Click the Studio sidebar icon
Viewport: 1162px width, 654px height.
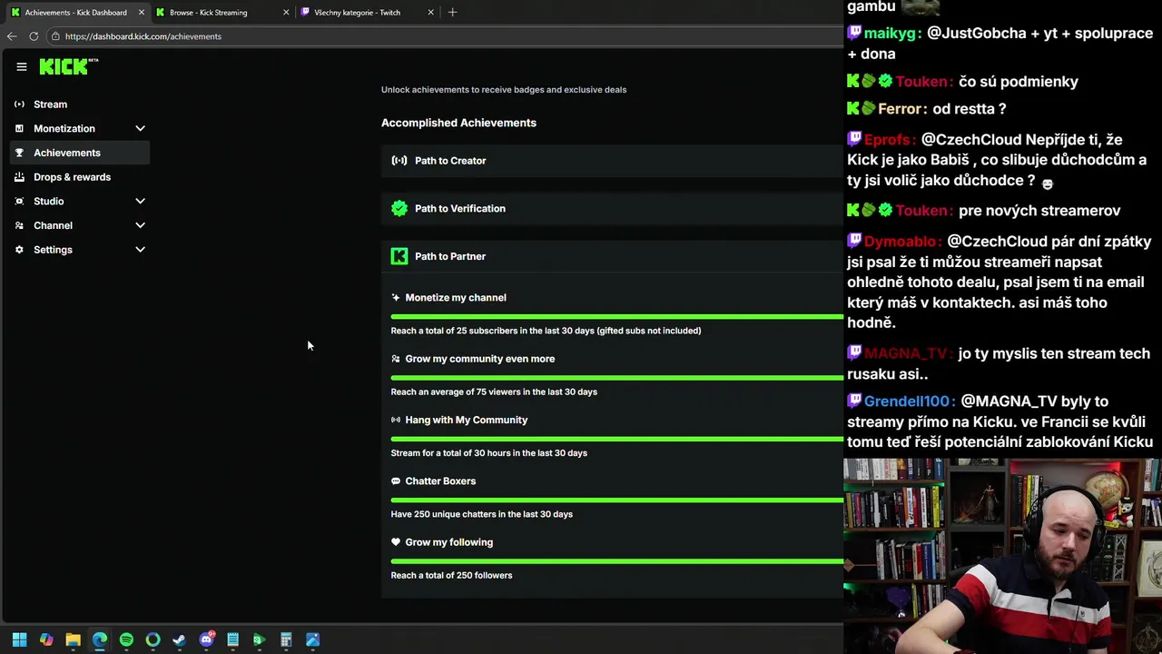point(19,202)
